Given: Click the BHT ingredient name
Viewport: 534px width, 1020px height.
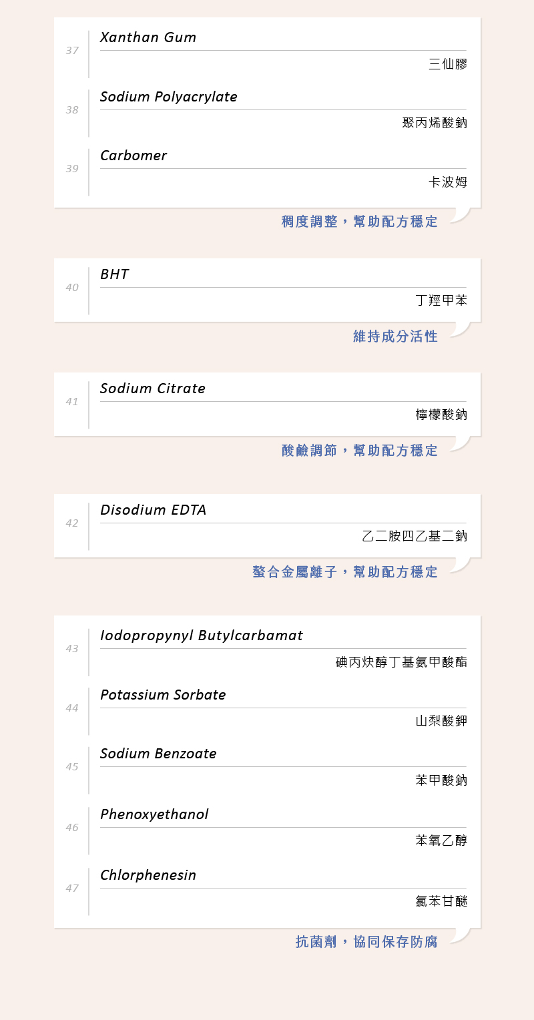Looking at the screenshot, I should coord(114,274).
